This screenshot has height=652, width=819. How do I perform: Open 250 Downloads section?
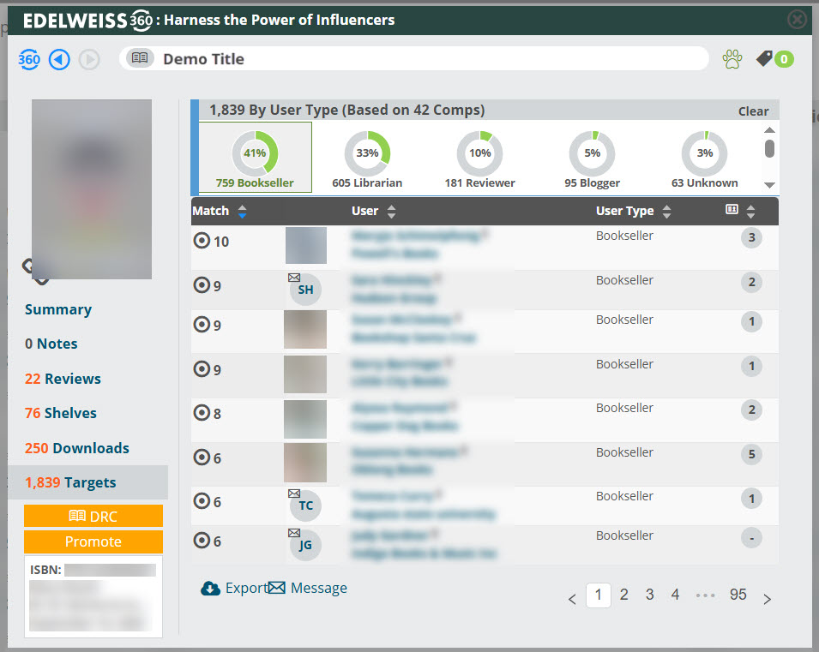[77, 448]
